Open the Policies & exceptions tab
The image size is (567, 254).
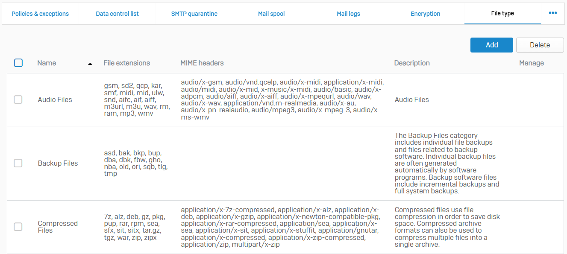(40, 14)
